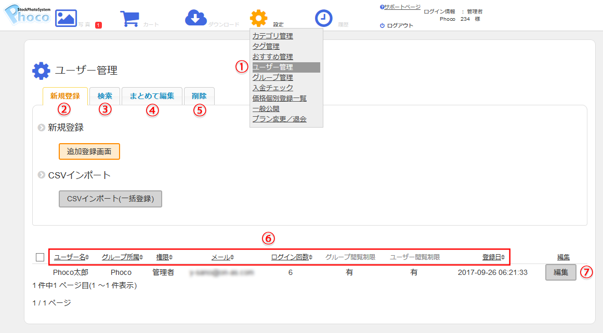Click the CSVインポート(一括登録) button
This screenshot has height=333, width=603.
point(110,199)
